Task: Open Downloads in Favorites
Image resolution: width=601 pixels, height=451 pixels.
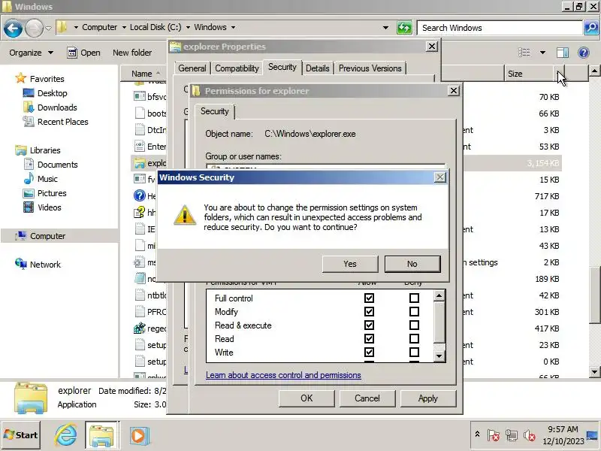Action: tap(57, 107)
